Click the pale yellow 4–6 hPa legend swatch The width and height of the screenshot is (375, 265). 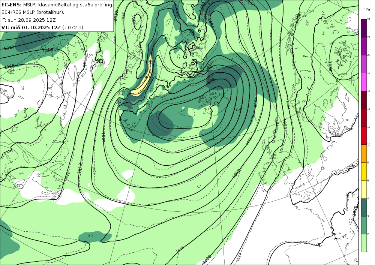click(364, 189)
